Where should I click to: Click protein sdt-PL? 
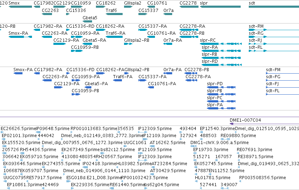[x=282, y=94]
